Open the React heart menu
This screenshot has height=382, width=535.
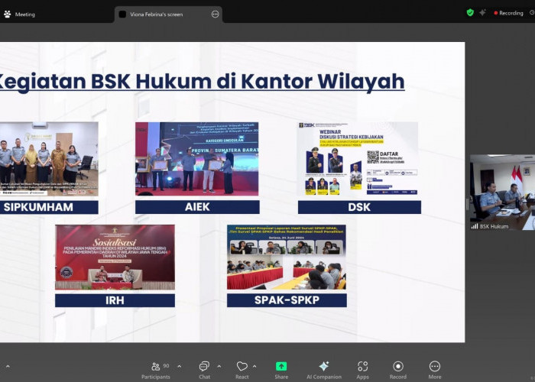[x=242, y=371]
